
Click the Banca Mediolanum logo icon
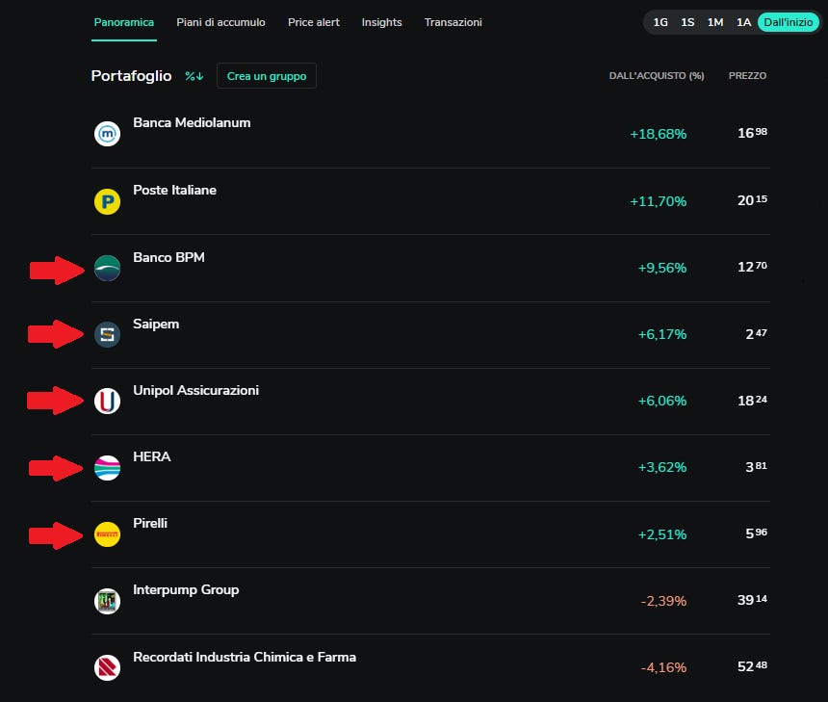107,134
